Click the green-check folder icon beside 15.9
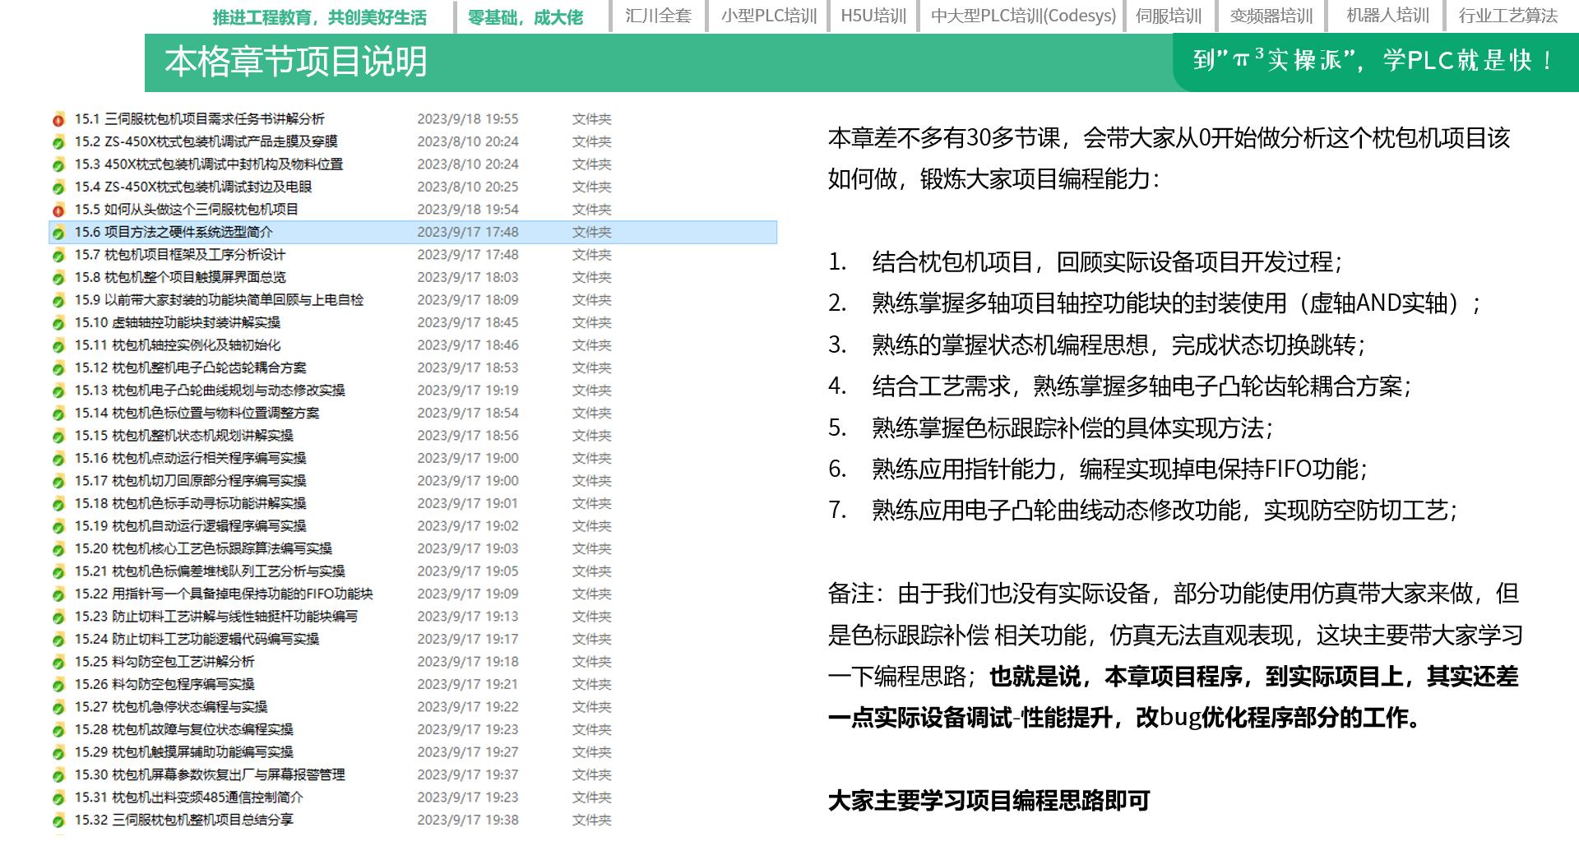This screenshot has width=1579, height=846. click(x=58, y=300)
